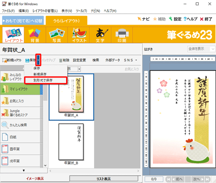Image resolution: width=216 pixels, height=183 pixels.
Task: Click the horizontal scrollbar left arrow
Action: click(51, 171)
